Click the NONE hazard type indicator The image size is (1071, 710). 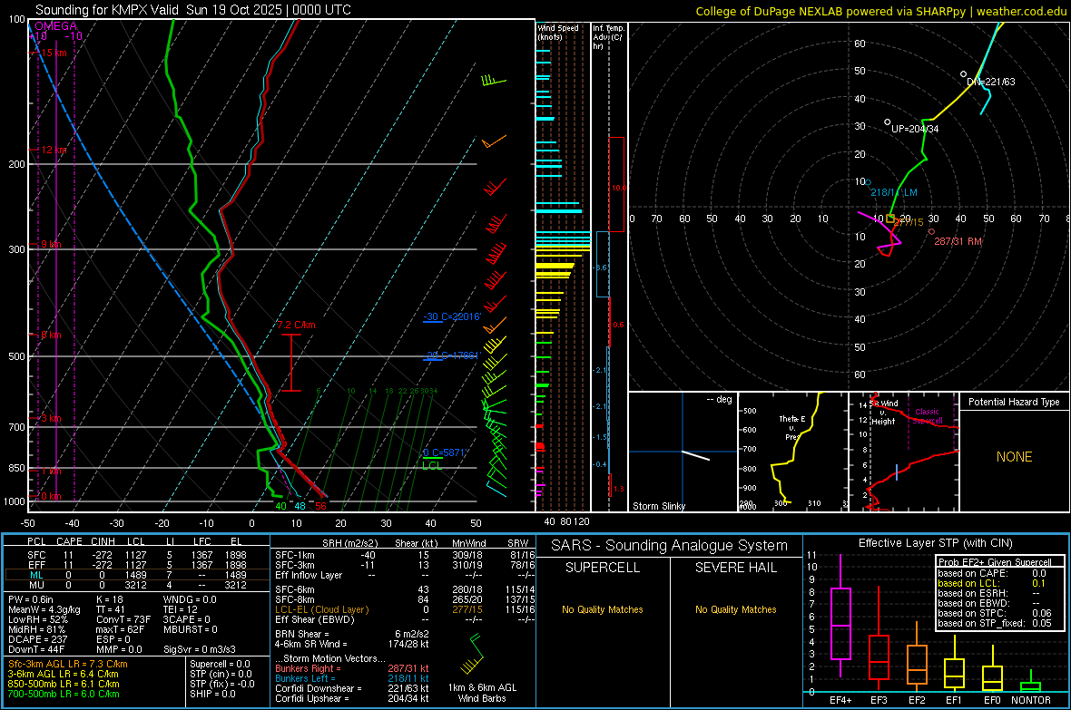tap(1014, 457)
